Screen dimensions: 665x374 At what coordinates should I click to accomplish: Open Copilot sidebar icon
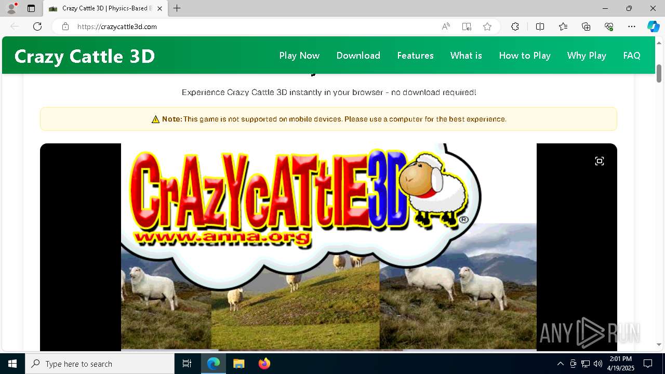tap(653, 26)
